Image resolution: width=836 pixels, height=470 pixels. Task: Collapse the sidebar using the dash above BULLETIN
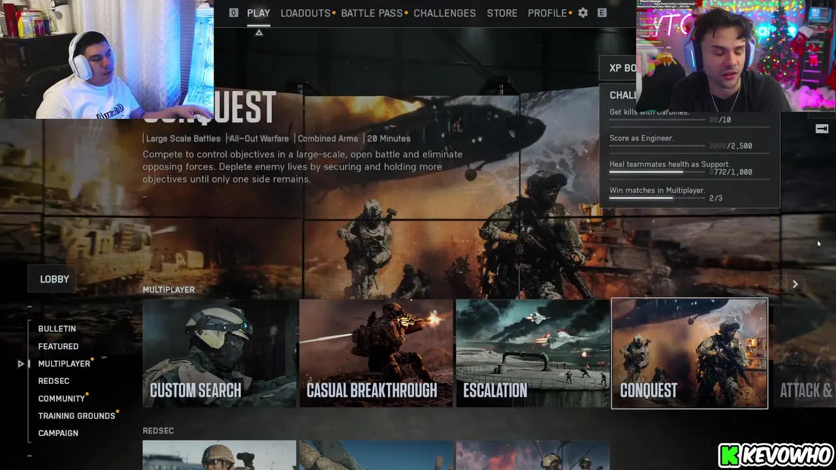tap(29, 307)
